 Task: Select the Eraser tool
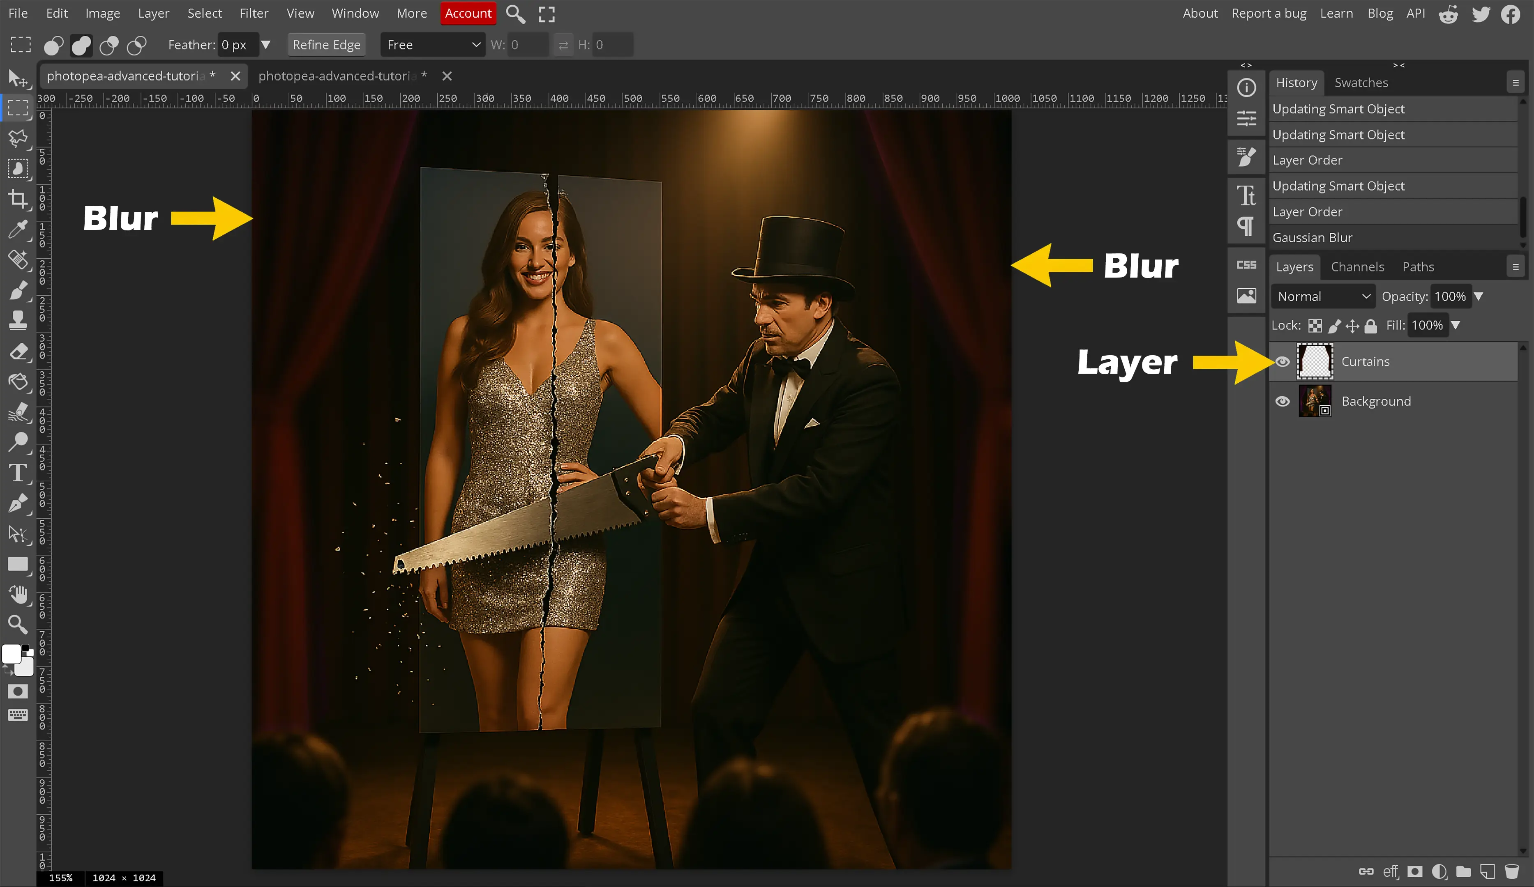(x=18, y=351)
